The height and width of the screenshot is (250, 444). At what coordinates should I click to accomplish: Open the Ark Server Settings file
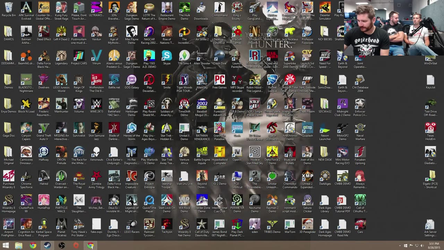pyautogui.click(x=430, y=227)
